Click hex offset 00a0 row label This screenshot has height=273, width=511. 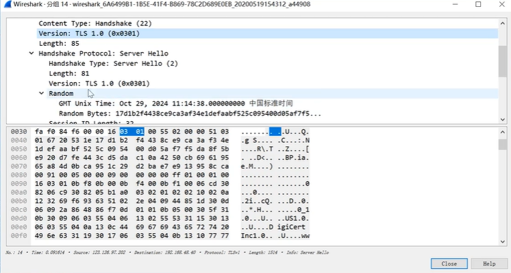(19, 192)
